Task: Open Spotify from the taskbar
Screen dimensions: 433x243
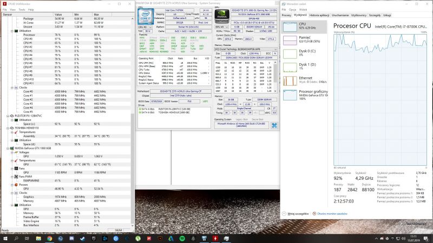Action: 182,239
